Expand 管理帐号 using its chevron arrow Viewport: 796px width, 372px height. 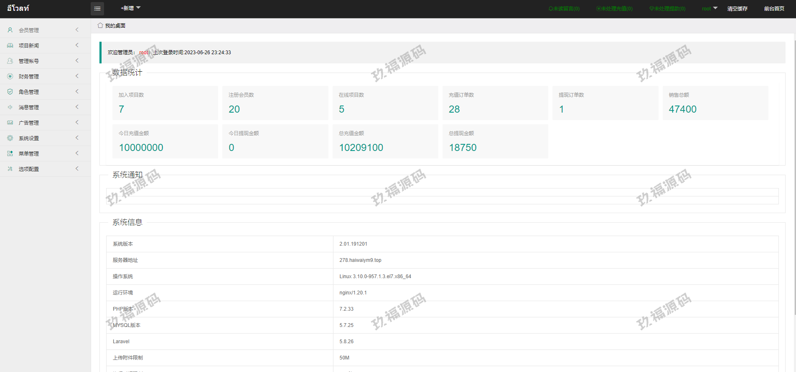pos(77,61)
